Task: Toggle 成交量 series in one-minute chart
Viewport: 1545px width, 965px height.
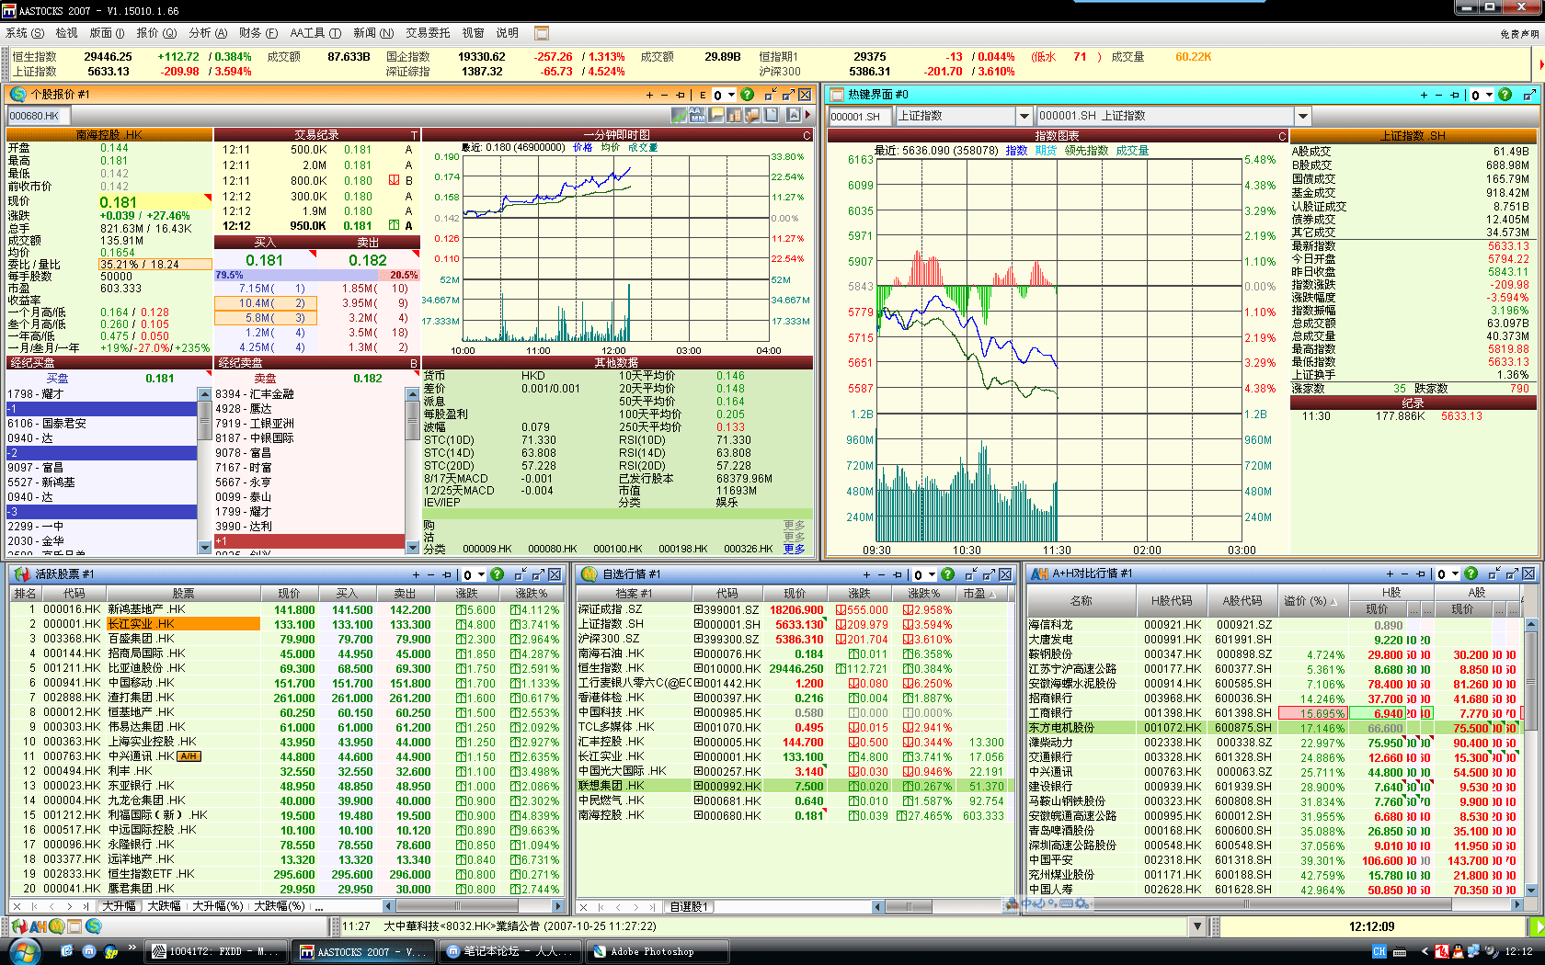Action: [x=643, y=147]
